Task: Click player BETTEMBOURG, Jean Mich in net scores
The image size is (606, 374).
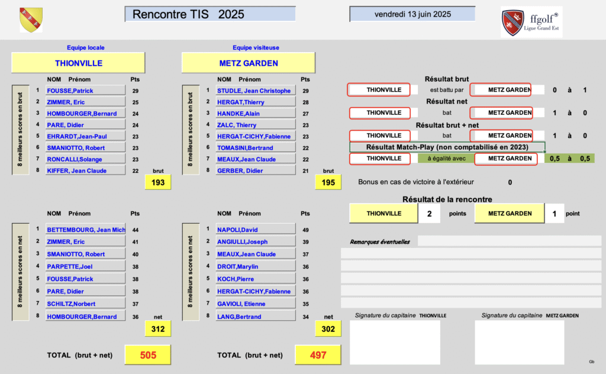Action: point(85,230)
